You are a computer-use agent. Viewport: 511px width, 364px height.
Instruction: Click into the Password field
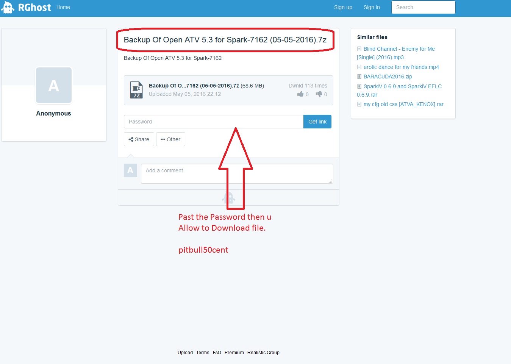[x=213, y=122]
